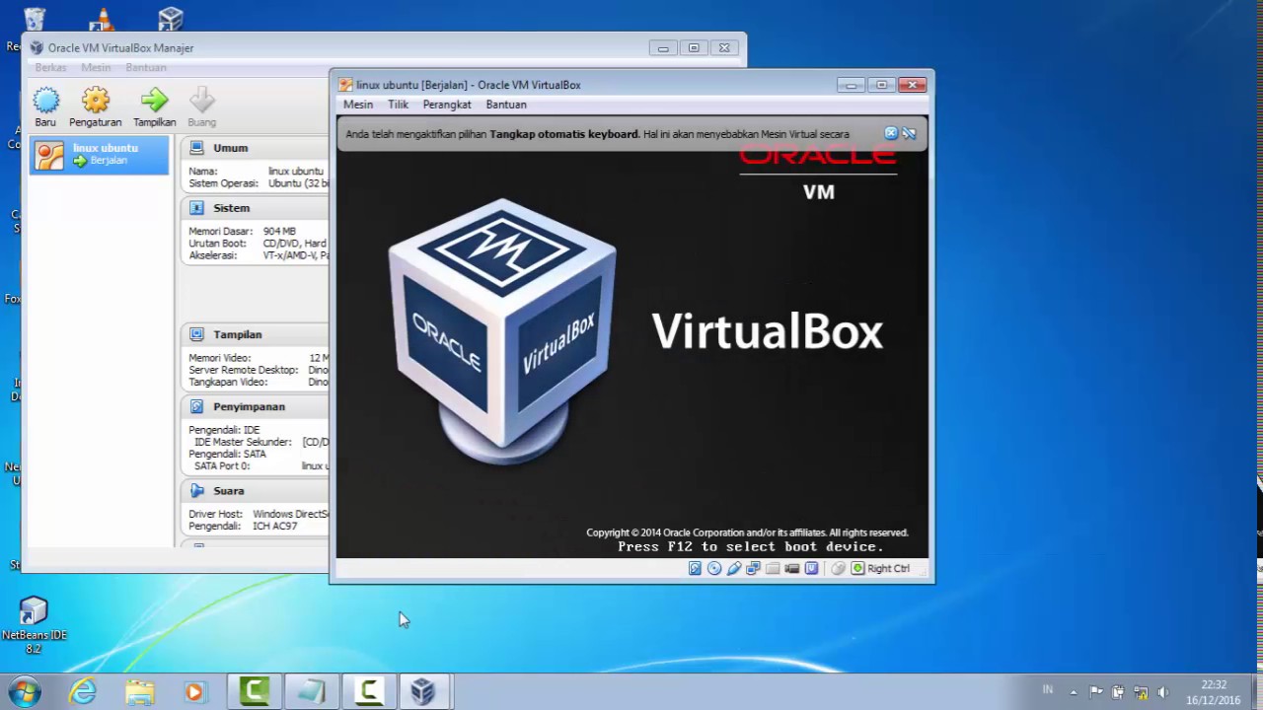Click shared folders icon in VM status bar

coord(773,568)
